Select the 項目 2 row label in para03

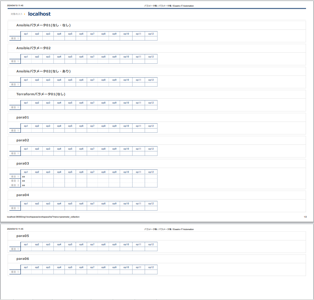pyautogui.click(x=15, y=181)
